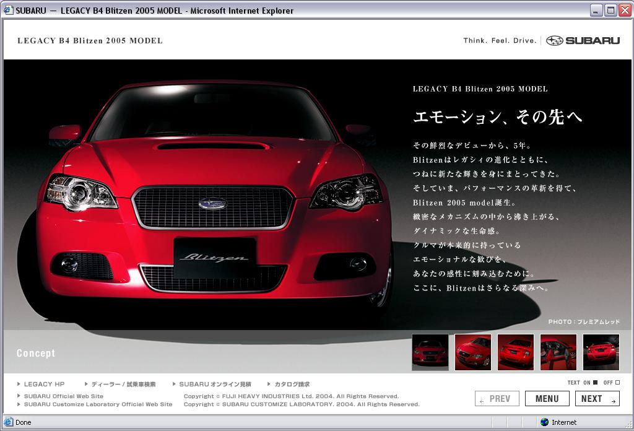Screen dimensions: 634x431
Task: Close the Internet Explorer window
Action: [x=625, y=10]
